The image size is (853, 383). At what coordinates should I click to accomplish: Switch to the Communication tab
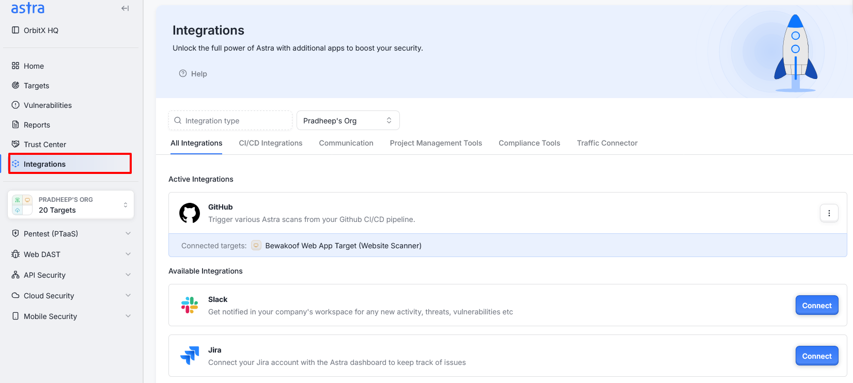(x=346, y=143)
